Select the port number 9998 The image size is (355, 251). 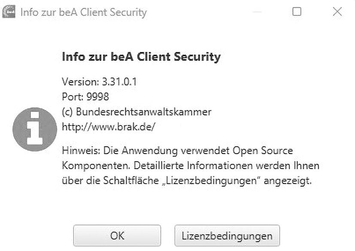pyautogui.click(x=97, y=97)
